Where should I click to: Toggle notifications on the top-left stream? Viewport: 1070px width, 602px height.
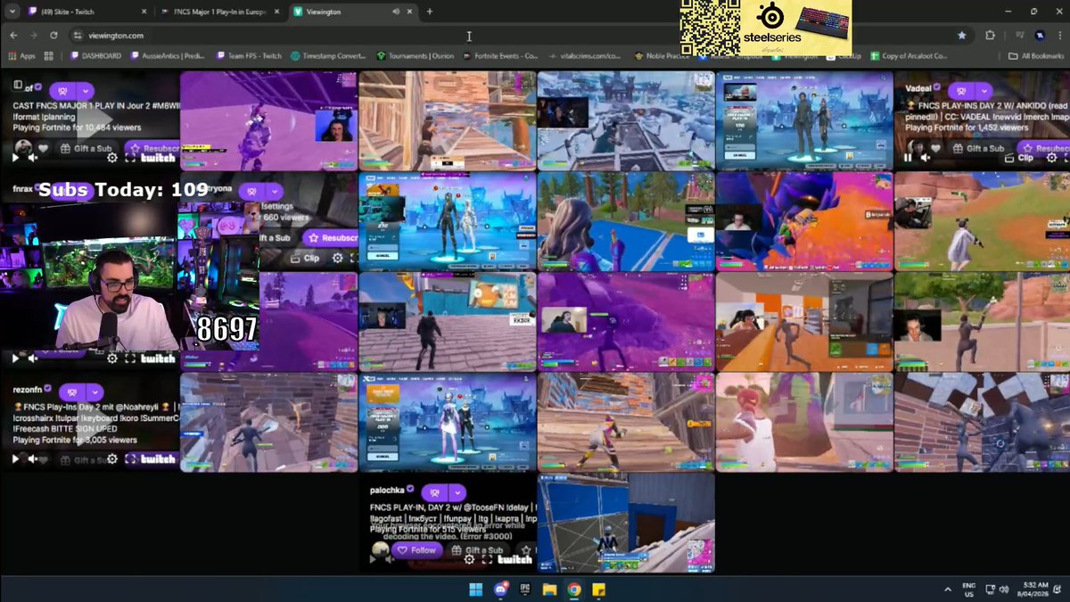click(63, 91)
